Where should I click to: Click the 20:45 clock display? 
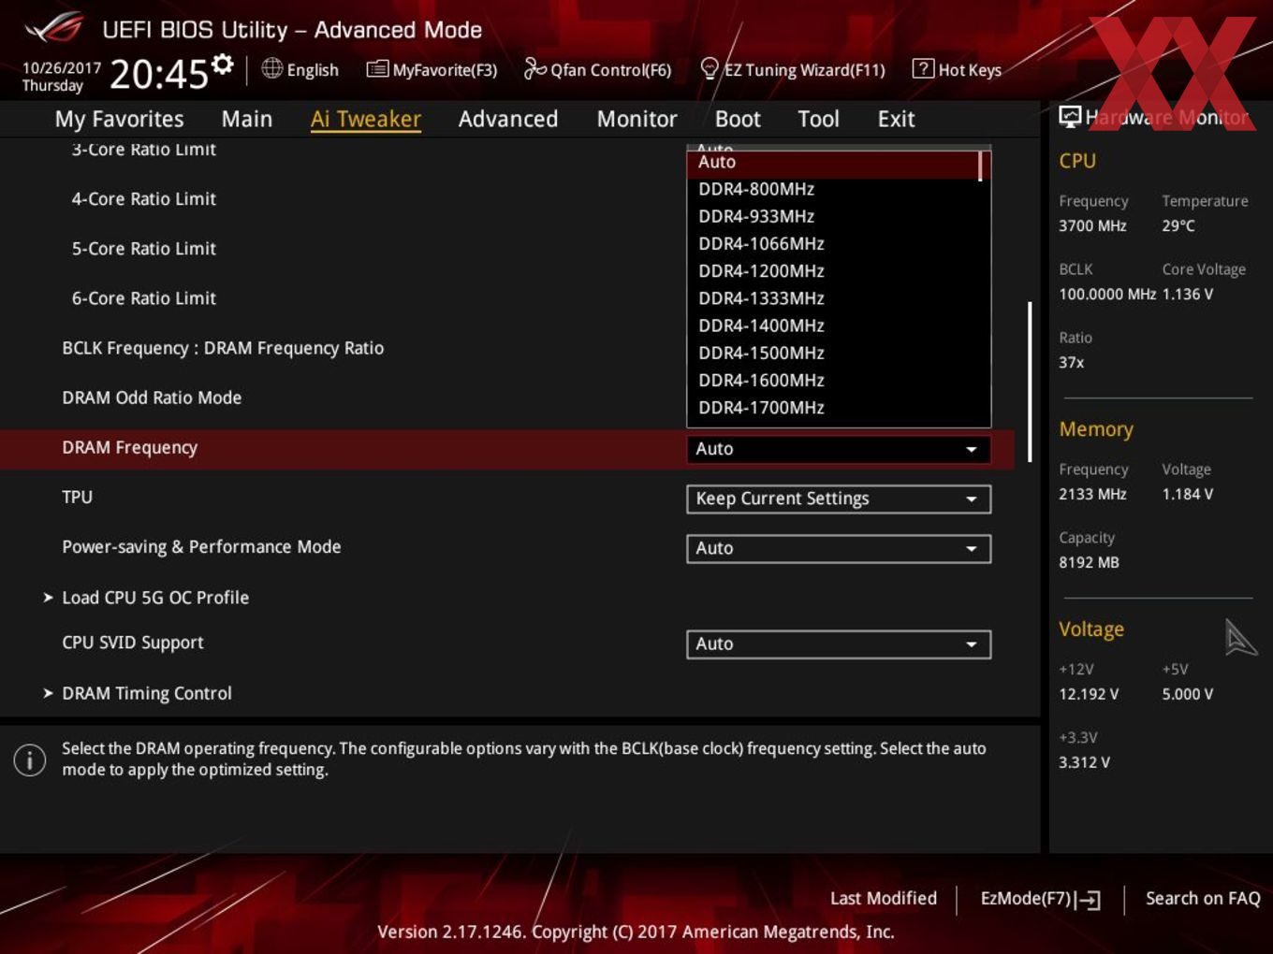coord(159,74)
